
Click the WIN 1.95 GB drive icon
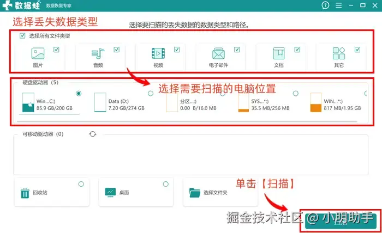316,102
